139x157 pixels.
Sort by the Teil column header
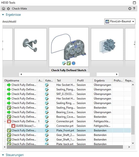[x=66, y=80]
